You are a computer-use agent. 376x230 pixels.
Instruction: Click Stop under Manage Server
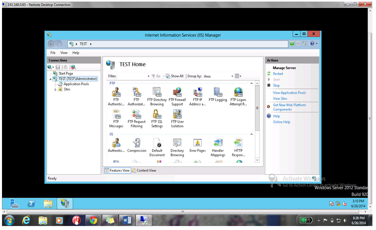tap(276, 85)
